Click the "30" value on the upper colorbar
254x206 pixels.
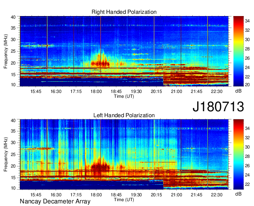[247, 40]
